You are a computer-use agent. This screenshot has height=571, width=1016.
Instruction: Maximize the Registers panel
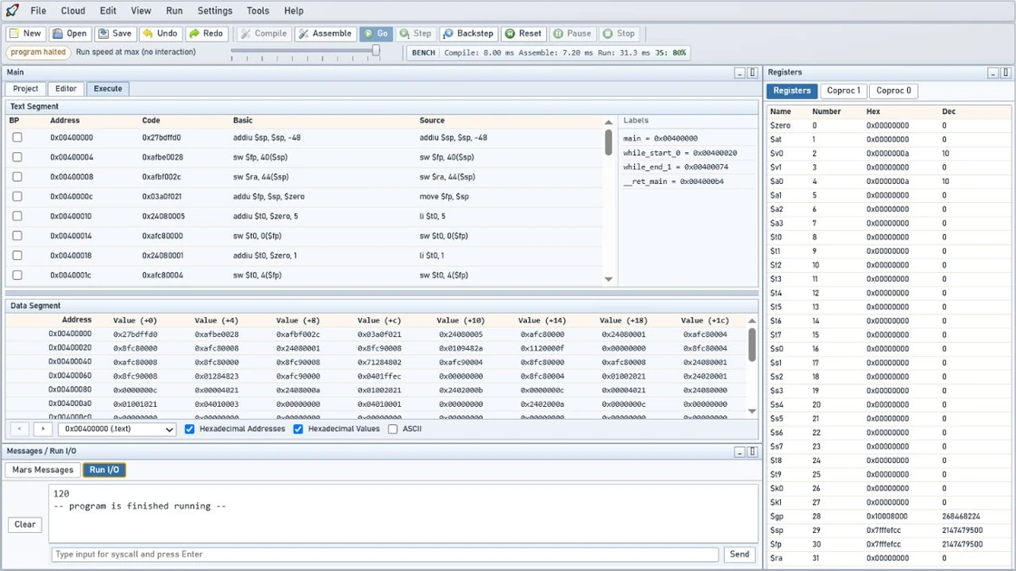click(x=1006, y=73)
